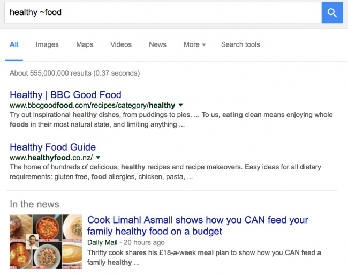Click the www.bbcgoodfood.com green URL
This screenshot has height=275, width=348.
tap(92, 106)
